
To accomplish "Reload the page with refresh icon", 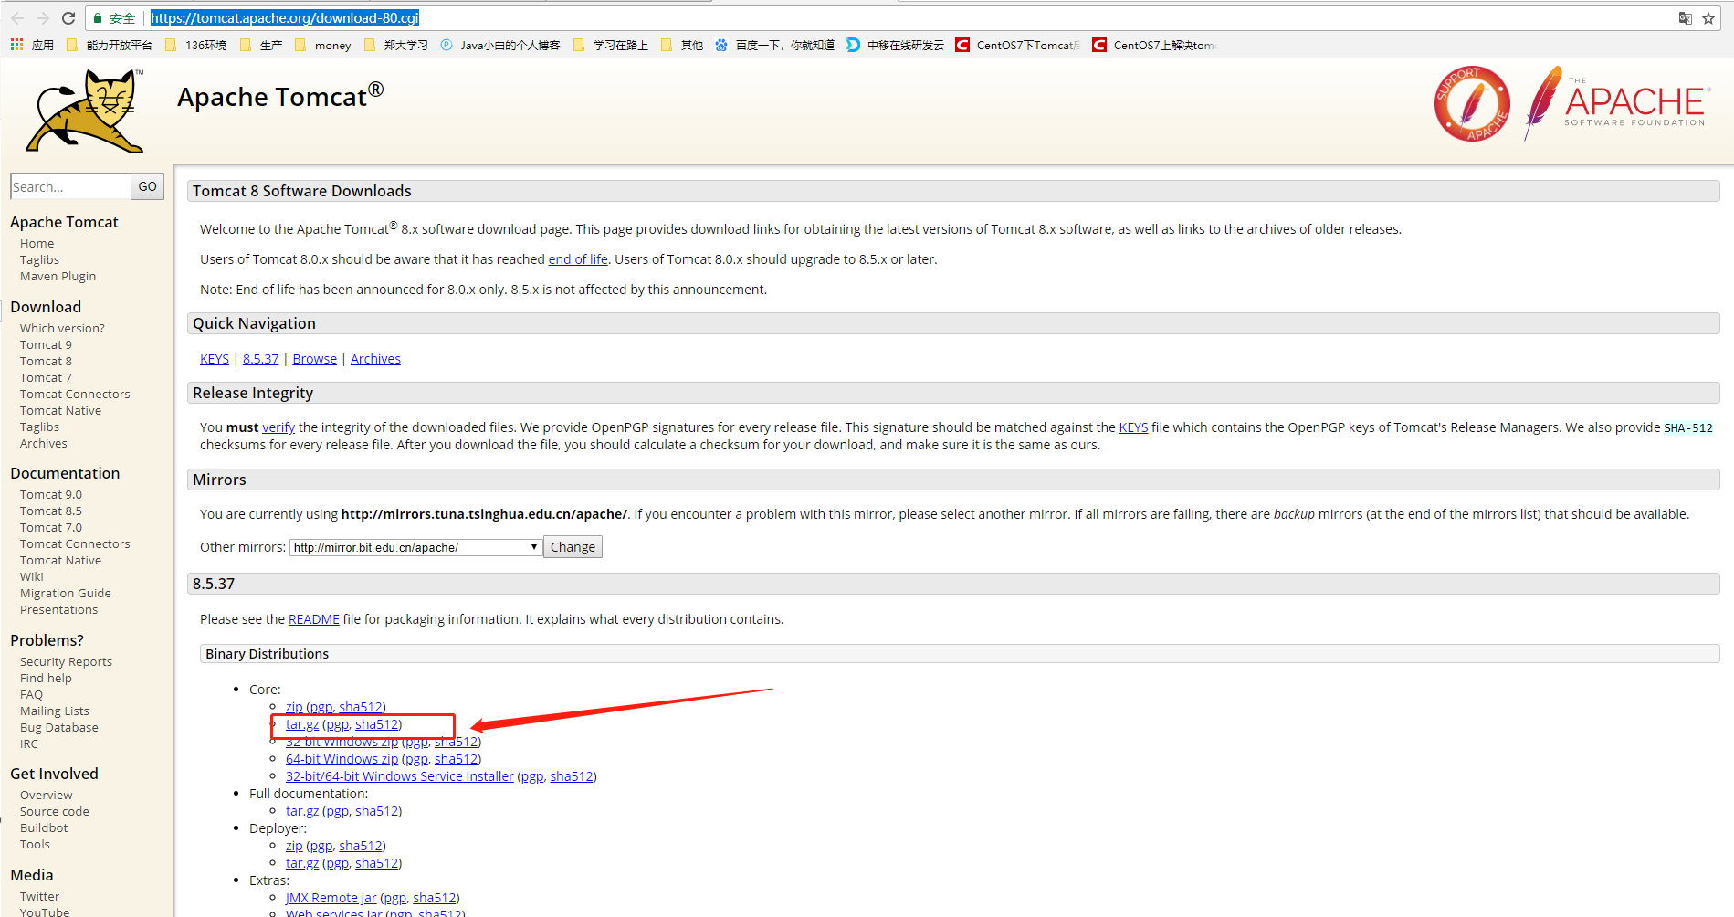I will [x=68, y=18].
